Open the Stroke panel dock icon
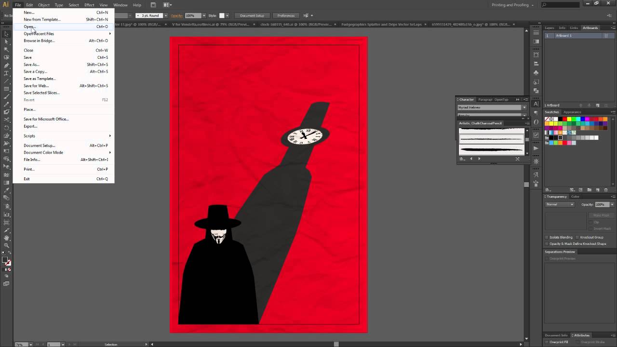Screen dimensions: 617x347 536,32
